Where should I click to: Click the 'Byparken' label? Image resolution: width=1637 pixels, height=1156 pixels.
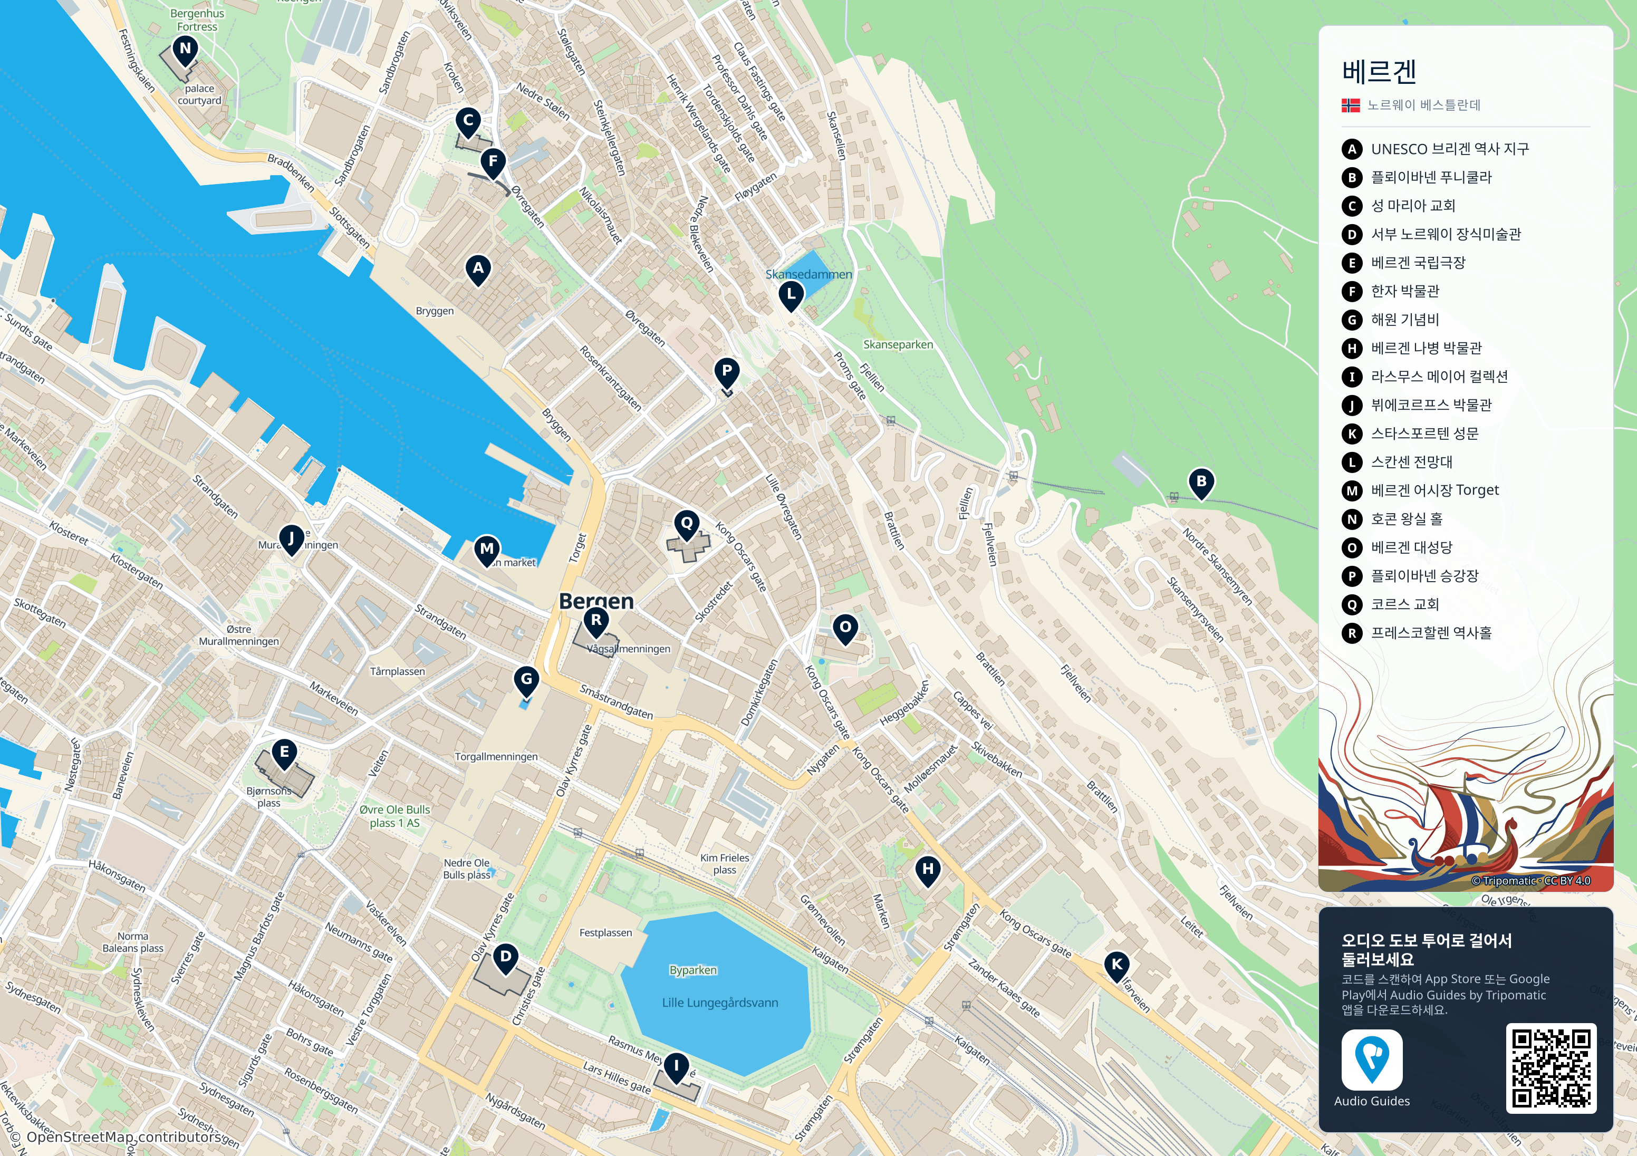pos(693,970)
